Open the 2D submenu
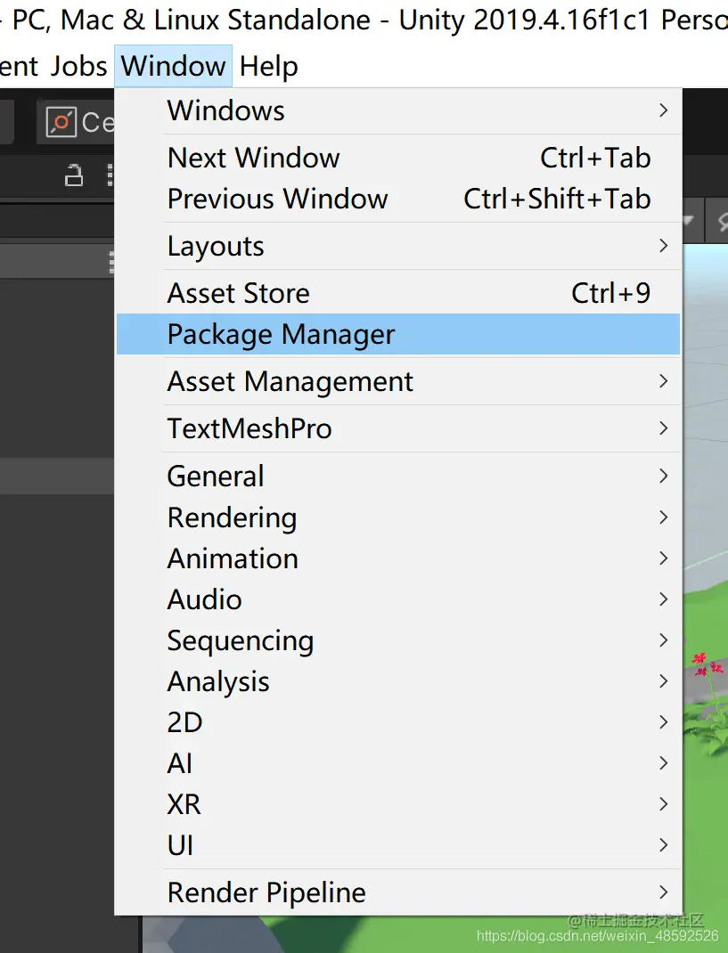 pos(398,722)
